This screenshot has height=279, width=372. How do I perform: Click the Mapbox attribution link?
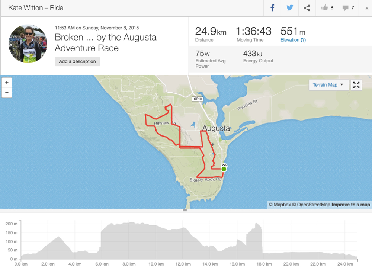pyautogui.click(x=280, y=205)
